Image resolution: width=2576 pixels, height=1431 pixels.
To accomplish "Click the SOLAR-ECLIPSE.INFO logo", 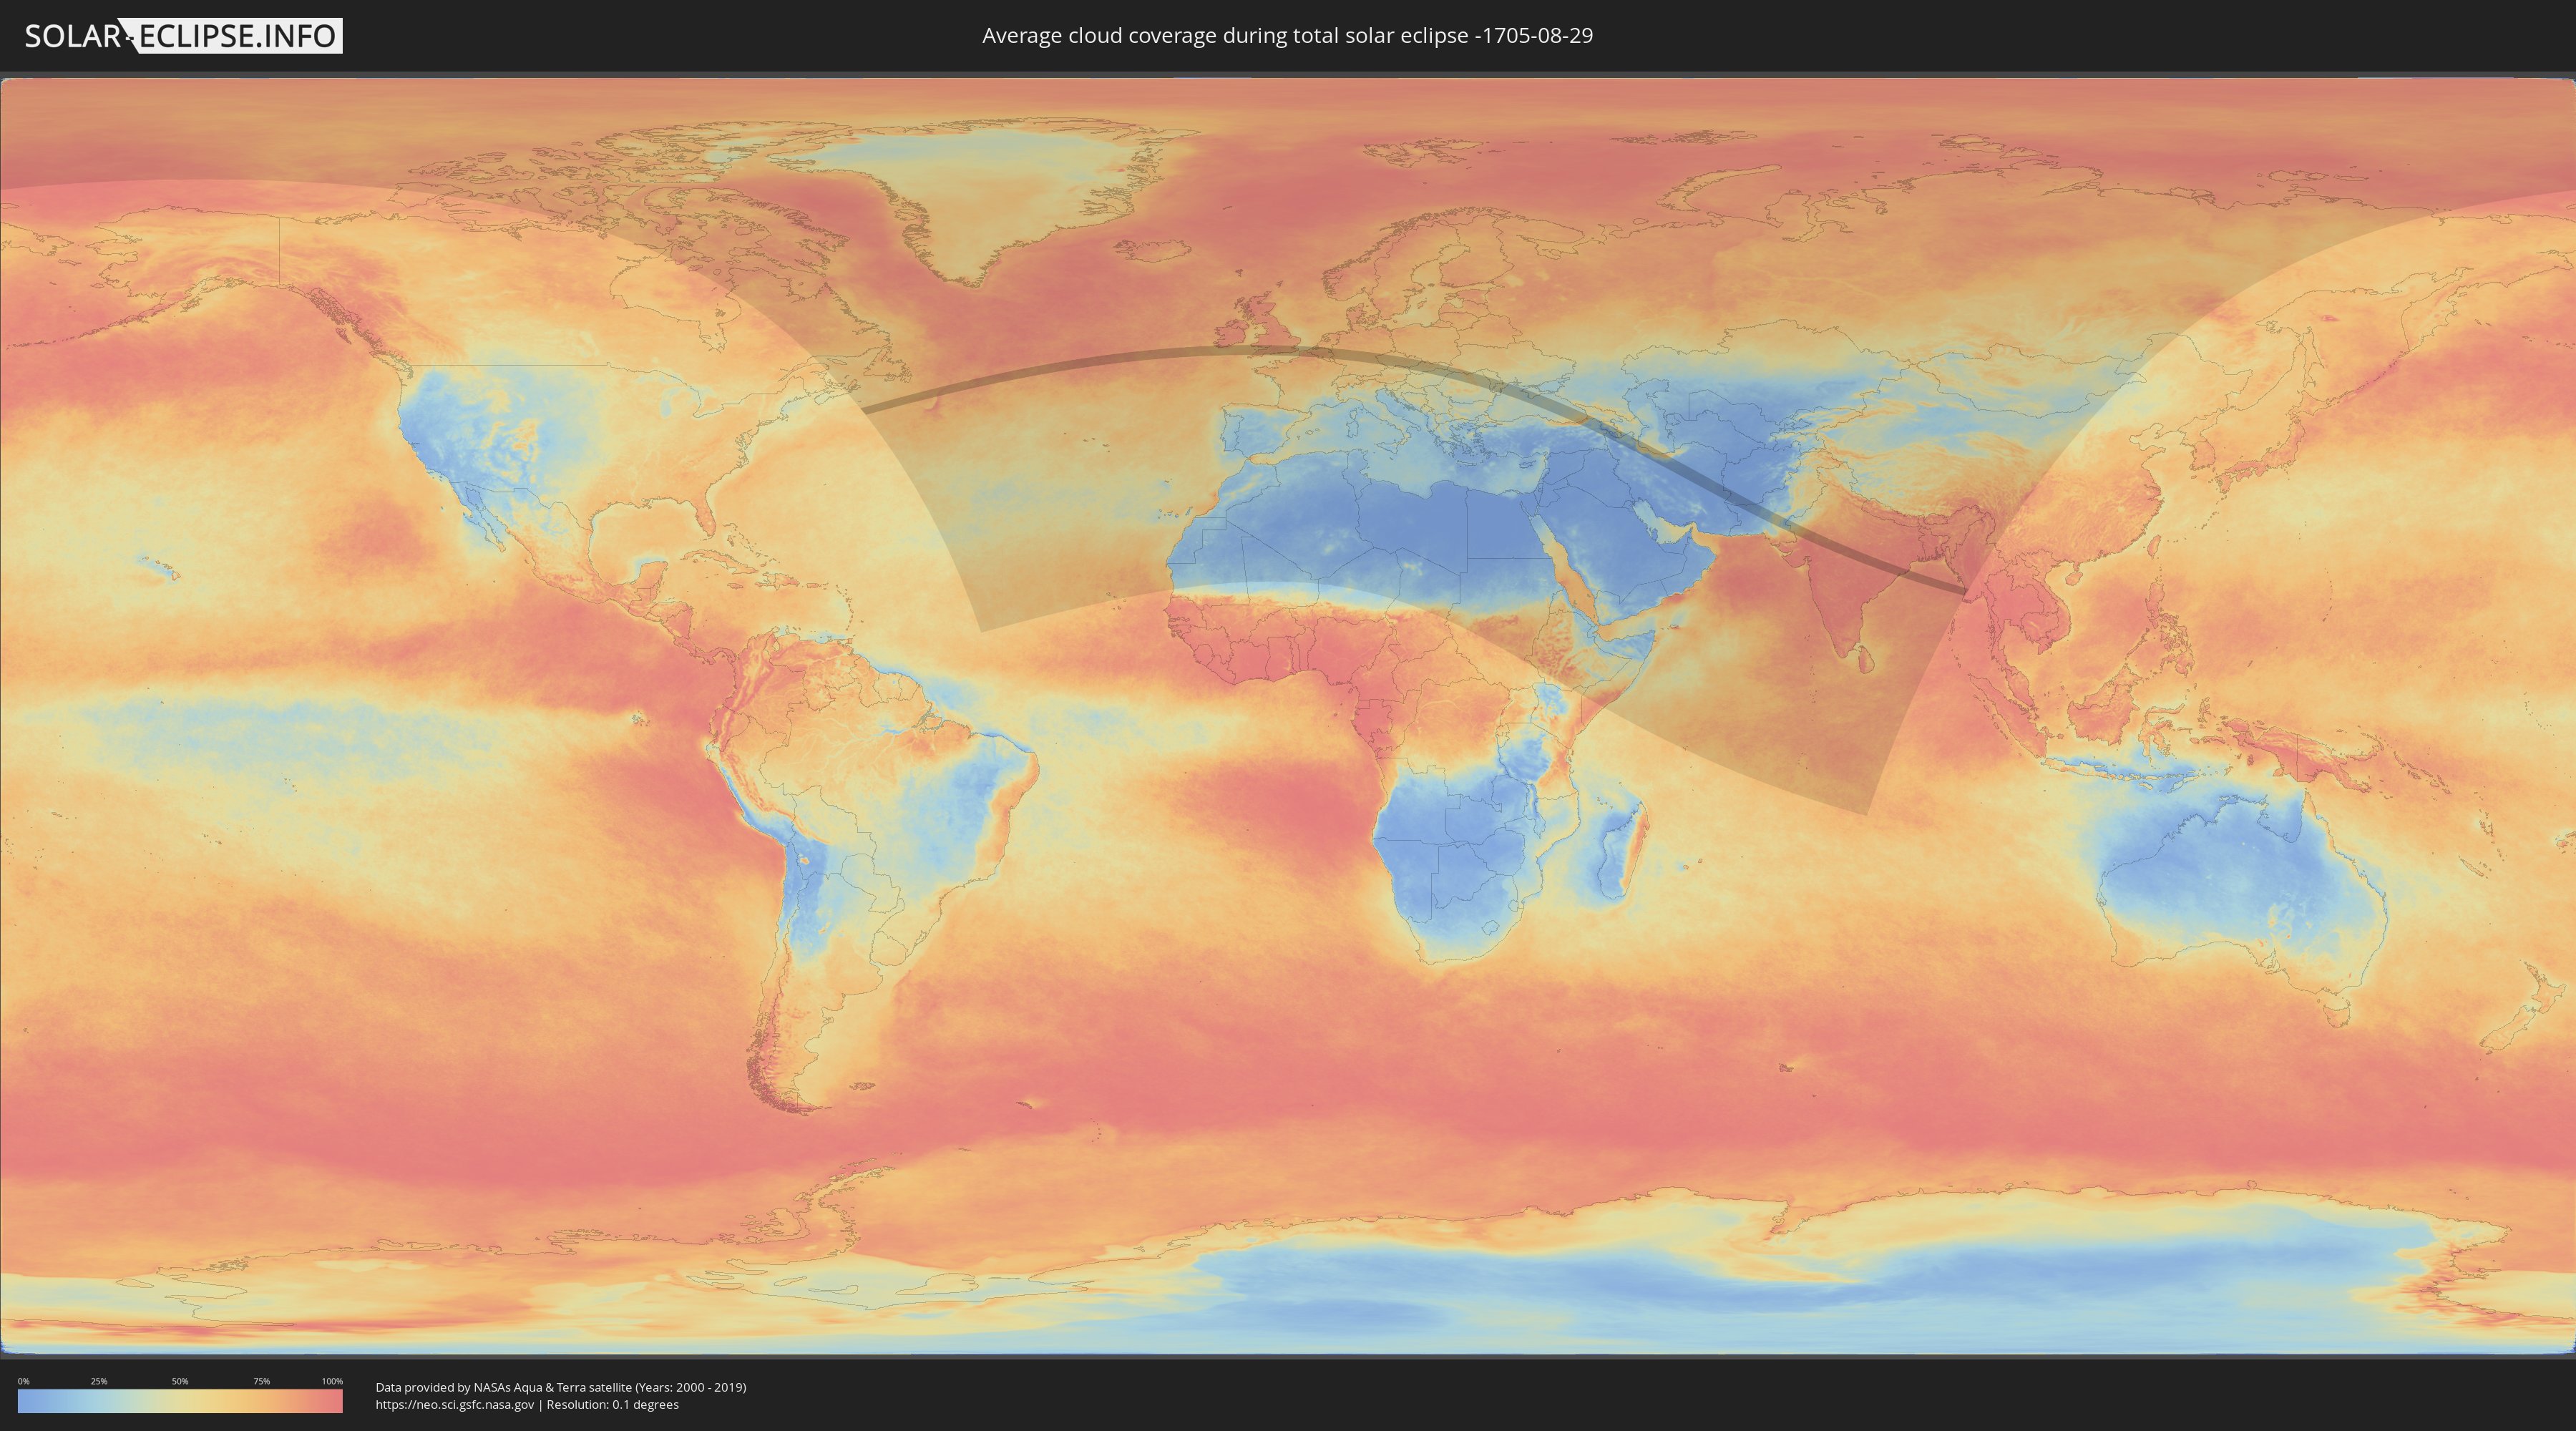I will pyautogui.click(x=183, y=36).
